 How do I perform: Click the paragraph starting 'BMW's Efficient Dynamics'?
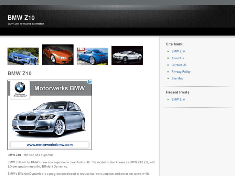point(78,174)
